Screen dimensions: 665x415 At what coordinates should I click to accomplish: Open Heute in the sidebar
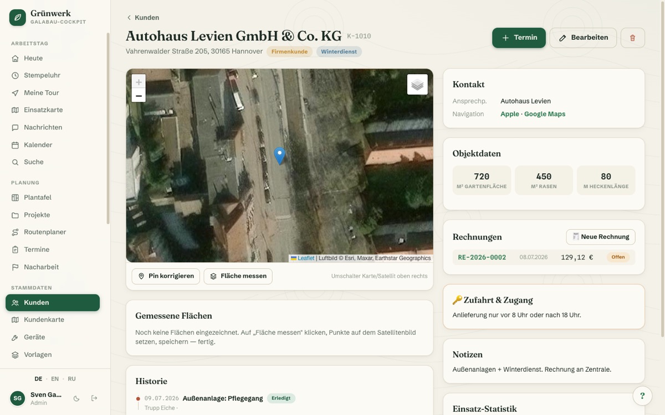(x=53, y=58)
